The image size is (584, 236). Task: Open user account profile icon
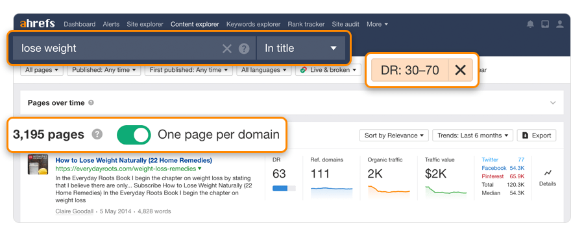point(559,24)
